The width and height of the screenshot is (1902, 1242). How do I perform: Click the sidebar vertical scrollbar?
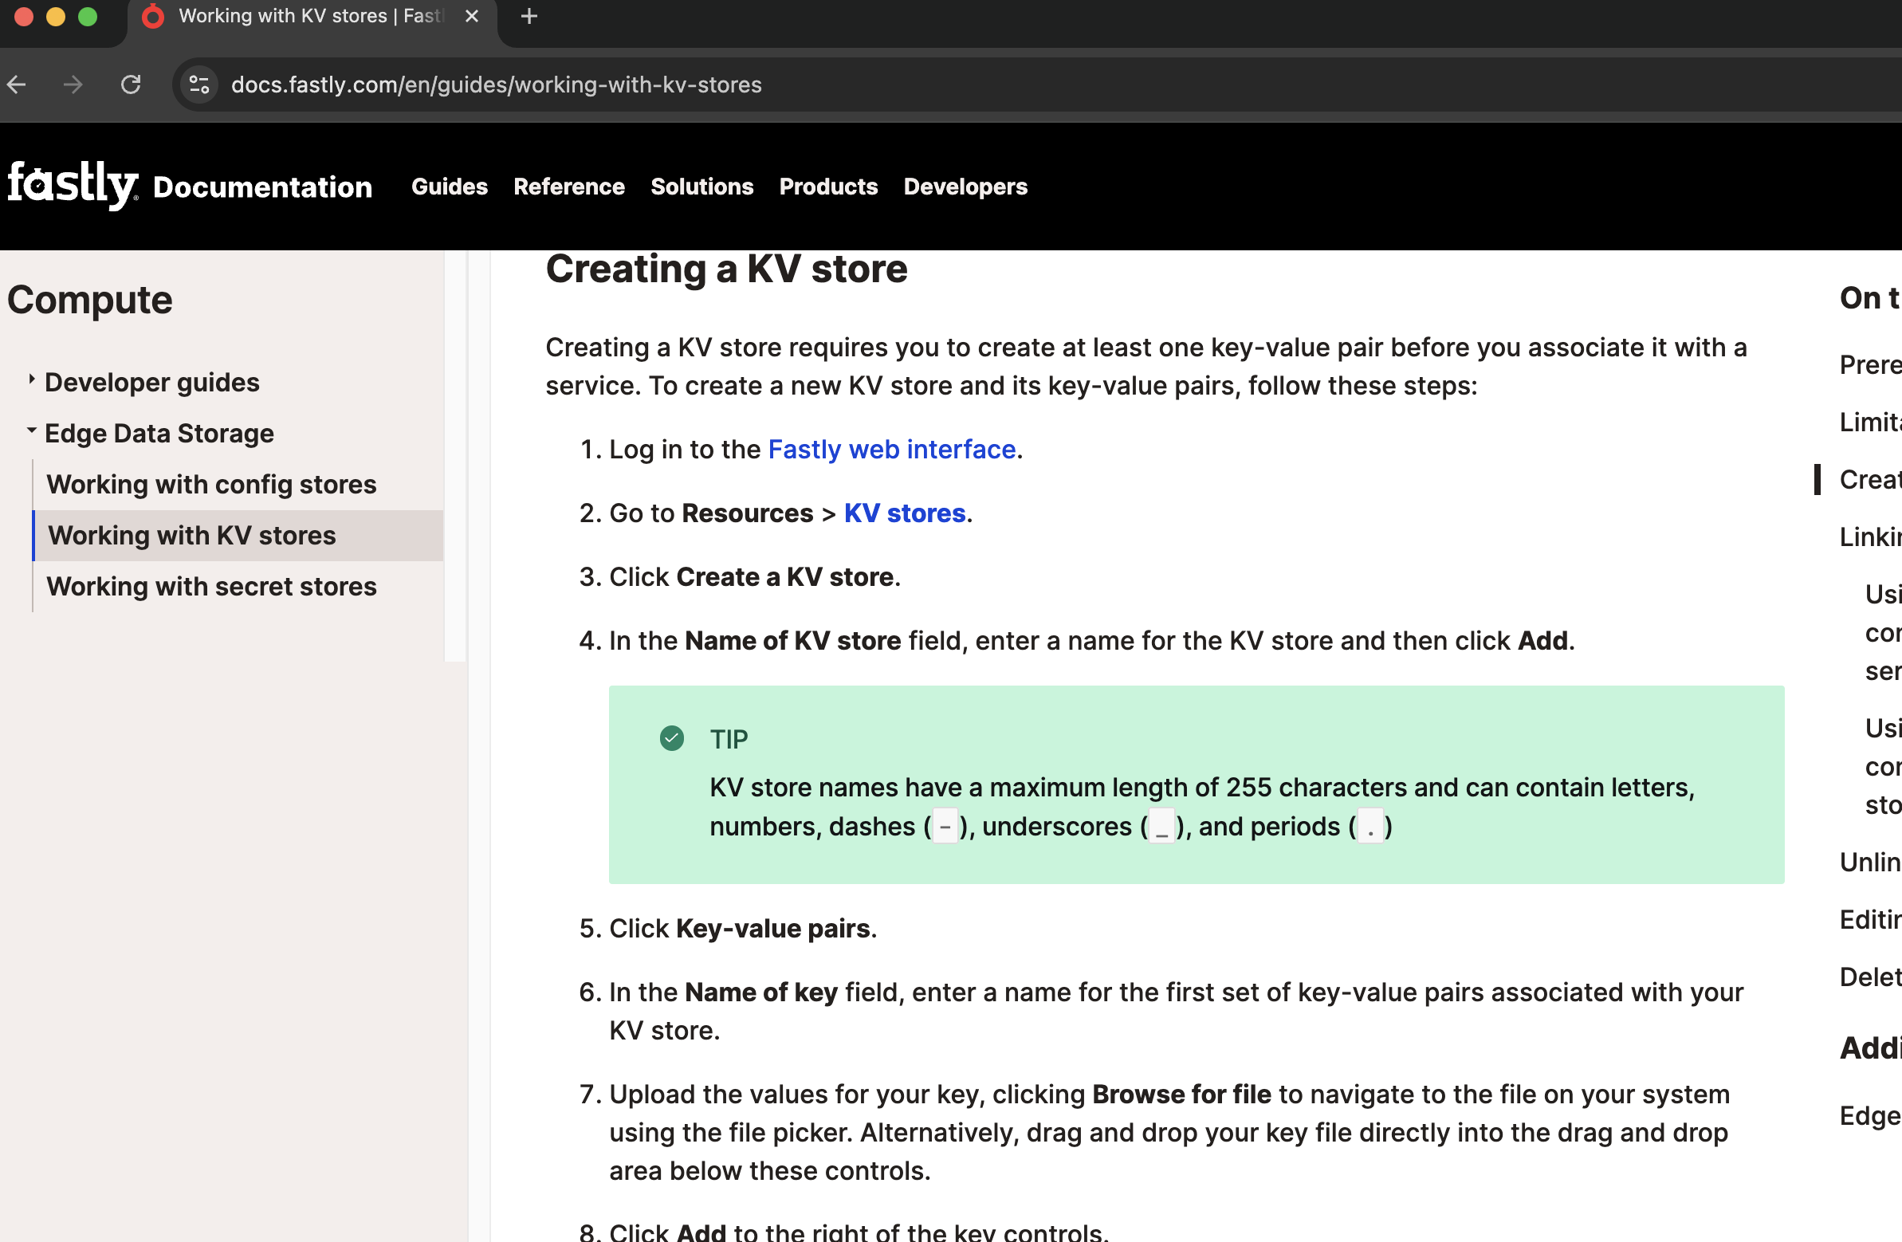(x=454, y=455)
